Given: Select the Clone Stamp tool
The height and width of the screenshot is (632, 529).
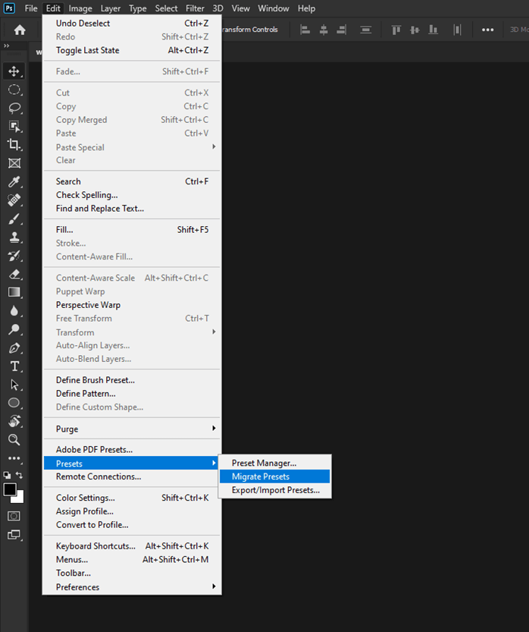Looking at the screenshot, I should [x=14, y=237].
